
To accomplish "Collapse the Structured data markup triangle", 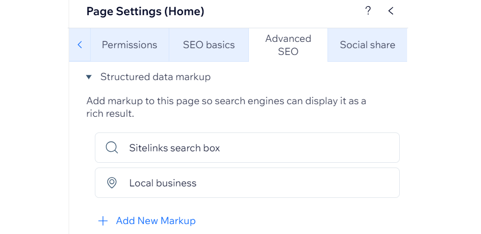I will (x=89, y=77).
